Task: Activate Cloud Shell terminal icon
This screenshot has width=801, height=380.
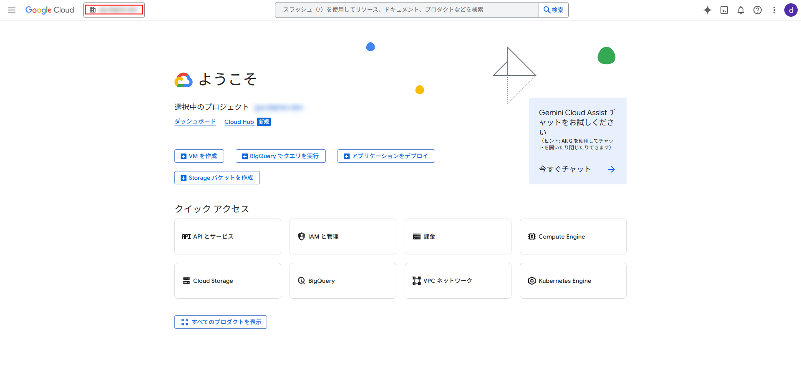Action: (x=724, y=10)
